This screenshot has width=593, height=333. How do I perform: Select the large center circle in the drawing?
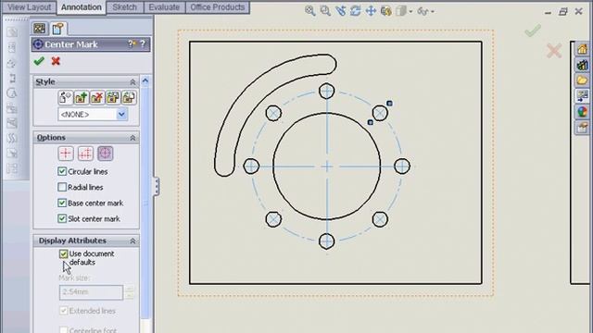coord(327,166)
